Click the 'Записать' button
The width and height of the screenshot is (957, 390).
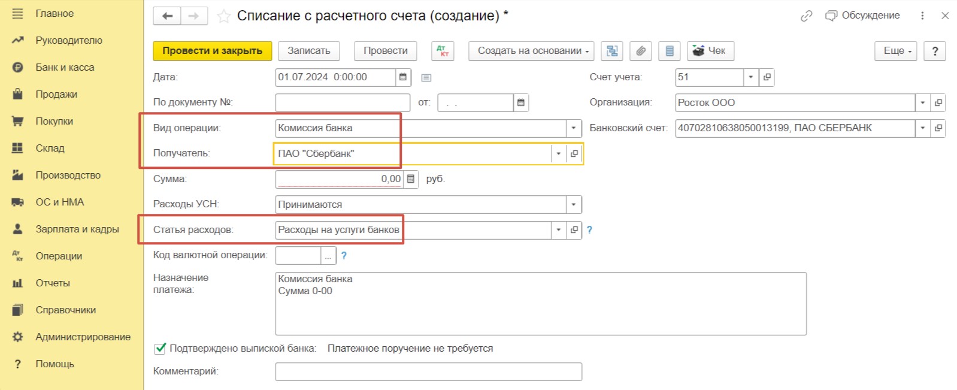click(308, 51)
